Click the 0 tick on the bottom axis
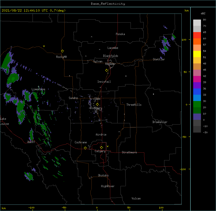Image resolution: width=216 pixels, height=211 pixels. point(97,207)
